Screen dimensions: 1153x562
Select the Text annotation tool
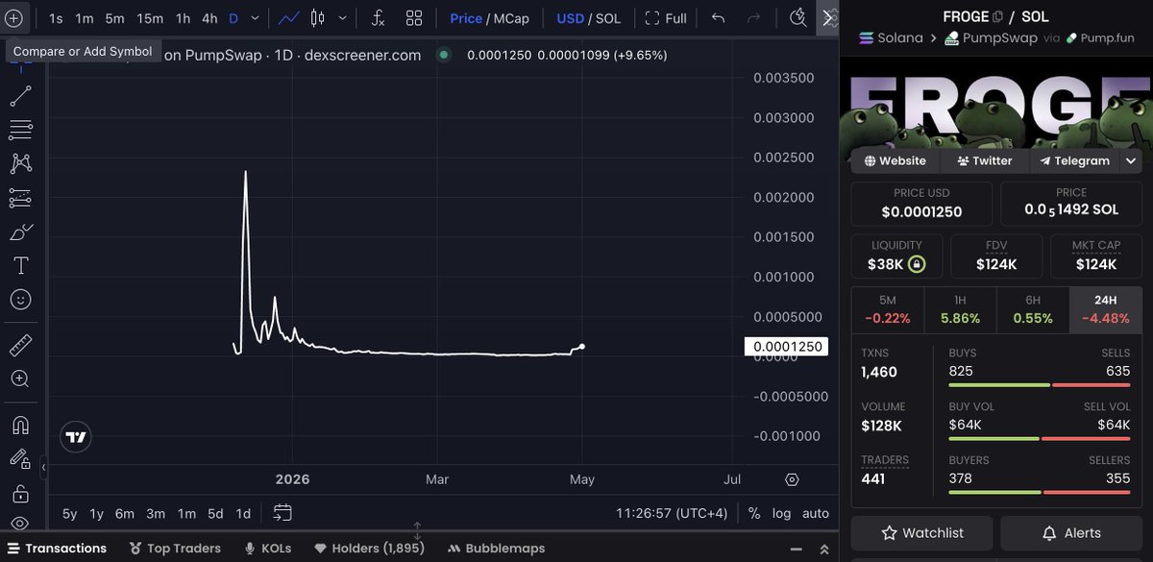pos(20,265)
